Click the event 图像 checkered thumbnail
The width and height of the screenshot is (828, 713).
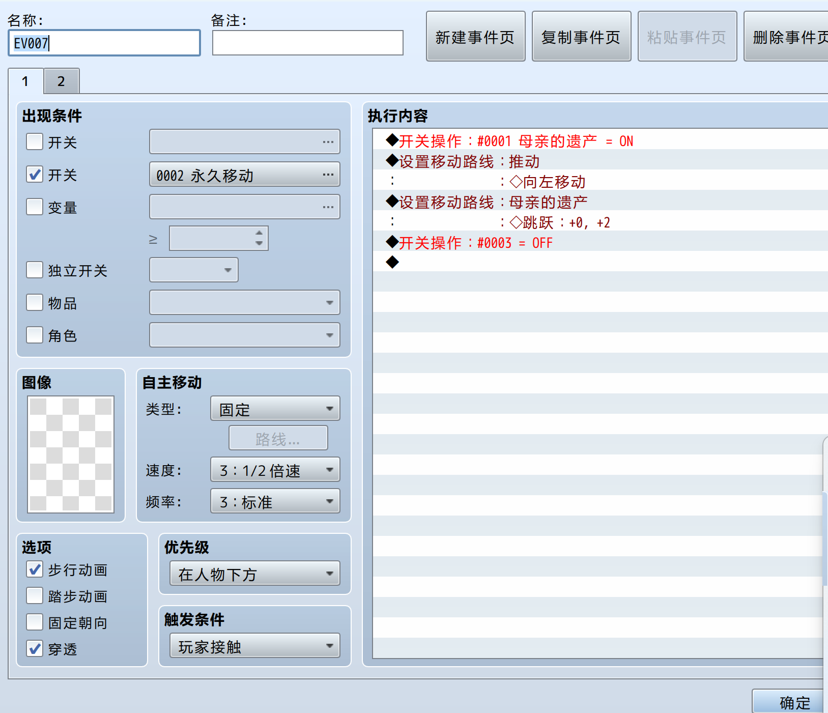point(71,454)
